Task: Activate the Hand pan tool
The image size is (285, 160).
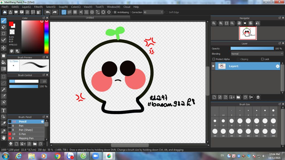Action: [4, 137]
